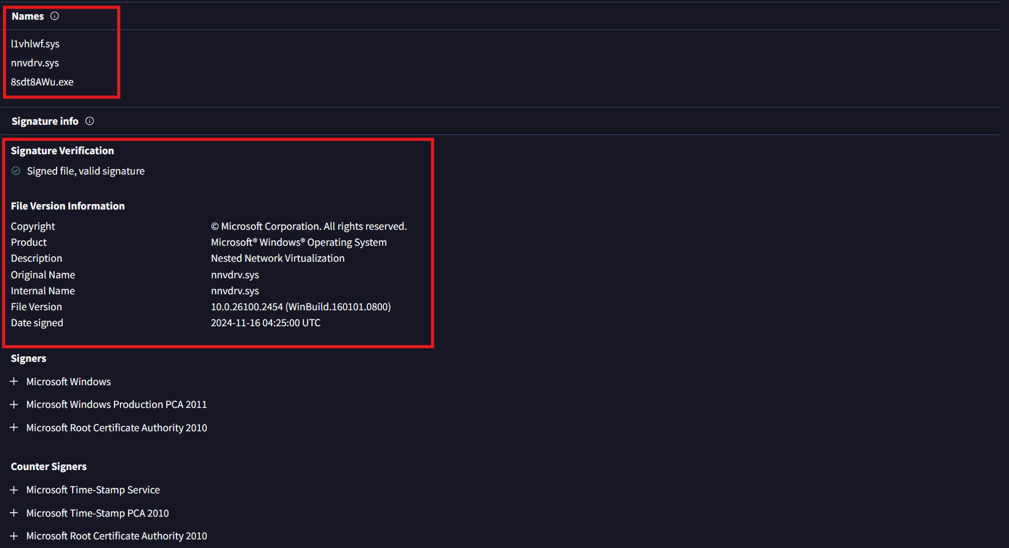Click 'Nested Network Virtualization' description value
Viewport: 1009px width, 548px height.
pyautogui.click(x=277, y=258)
